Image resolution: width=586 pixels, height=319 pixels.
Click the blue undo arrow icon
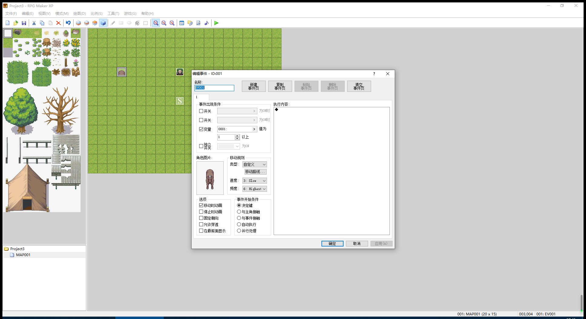click(68, 23)
